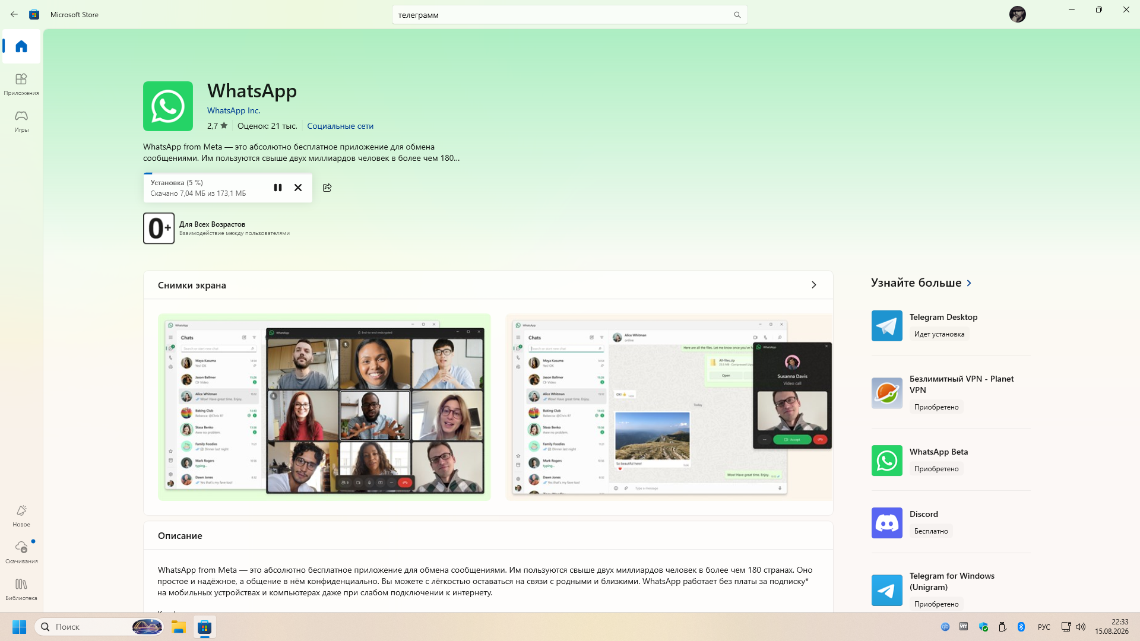Open File Explorer from the taskbar

(179, 627)
